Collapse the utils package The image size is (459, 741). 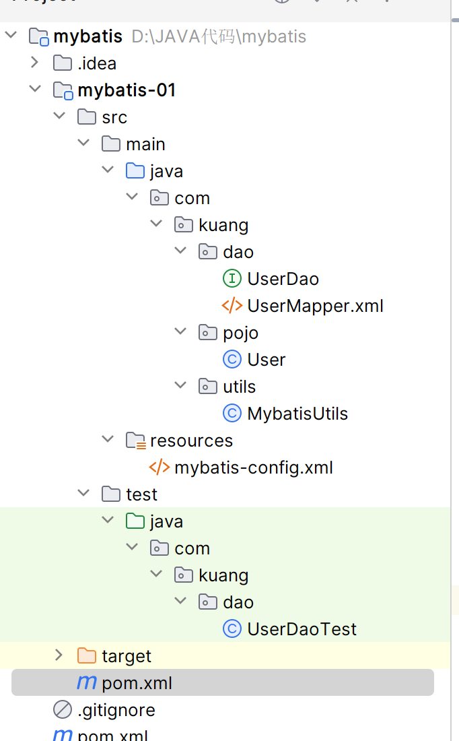tap(180, 387)
